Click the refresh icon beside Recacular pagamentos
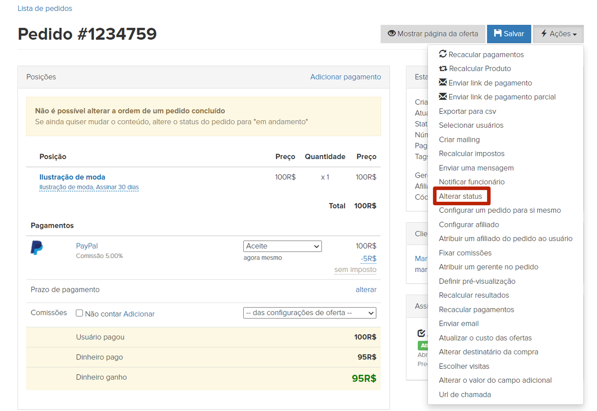 443,54
